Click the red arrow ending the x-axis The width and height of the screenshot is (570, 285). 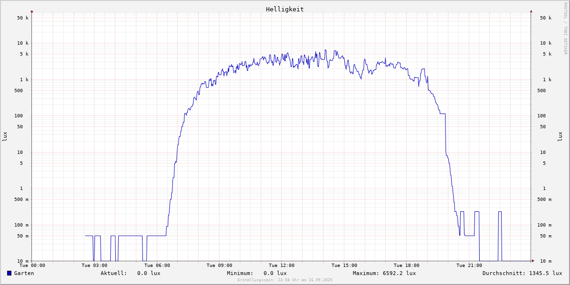coord(533,261)
